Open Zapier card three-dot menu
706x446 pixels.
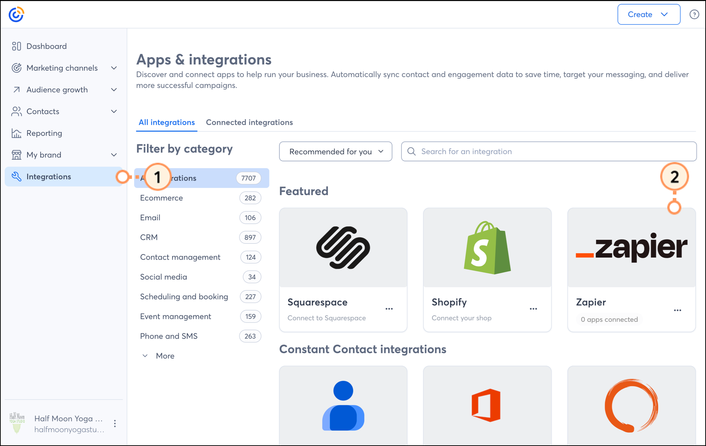pyautogui.click(x=677, y=310)
